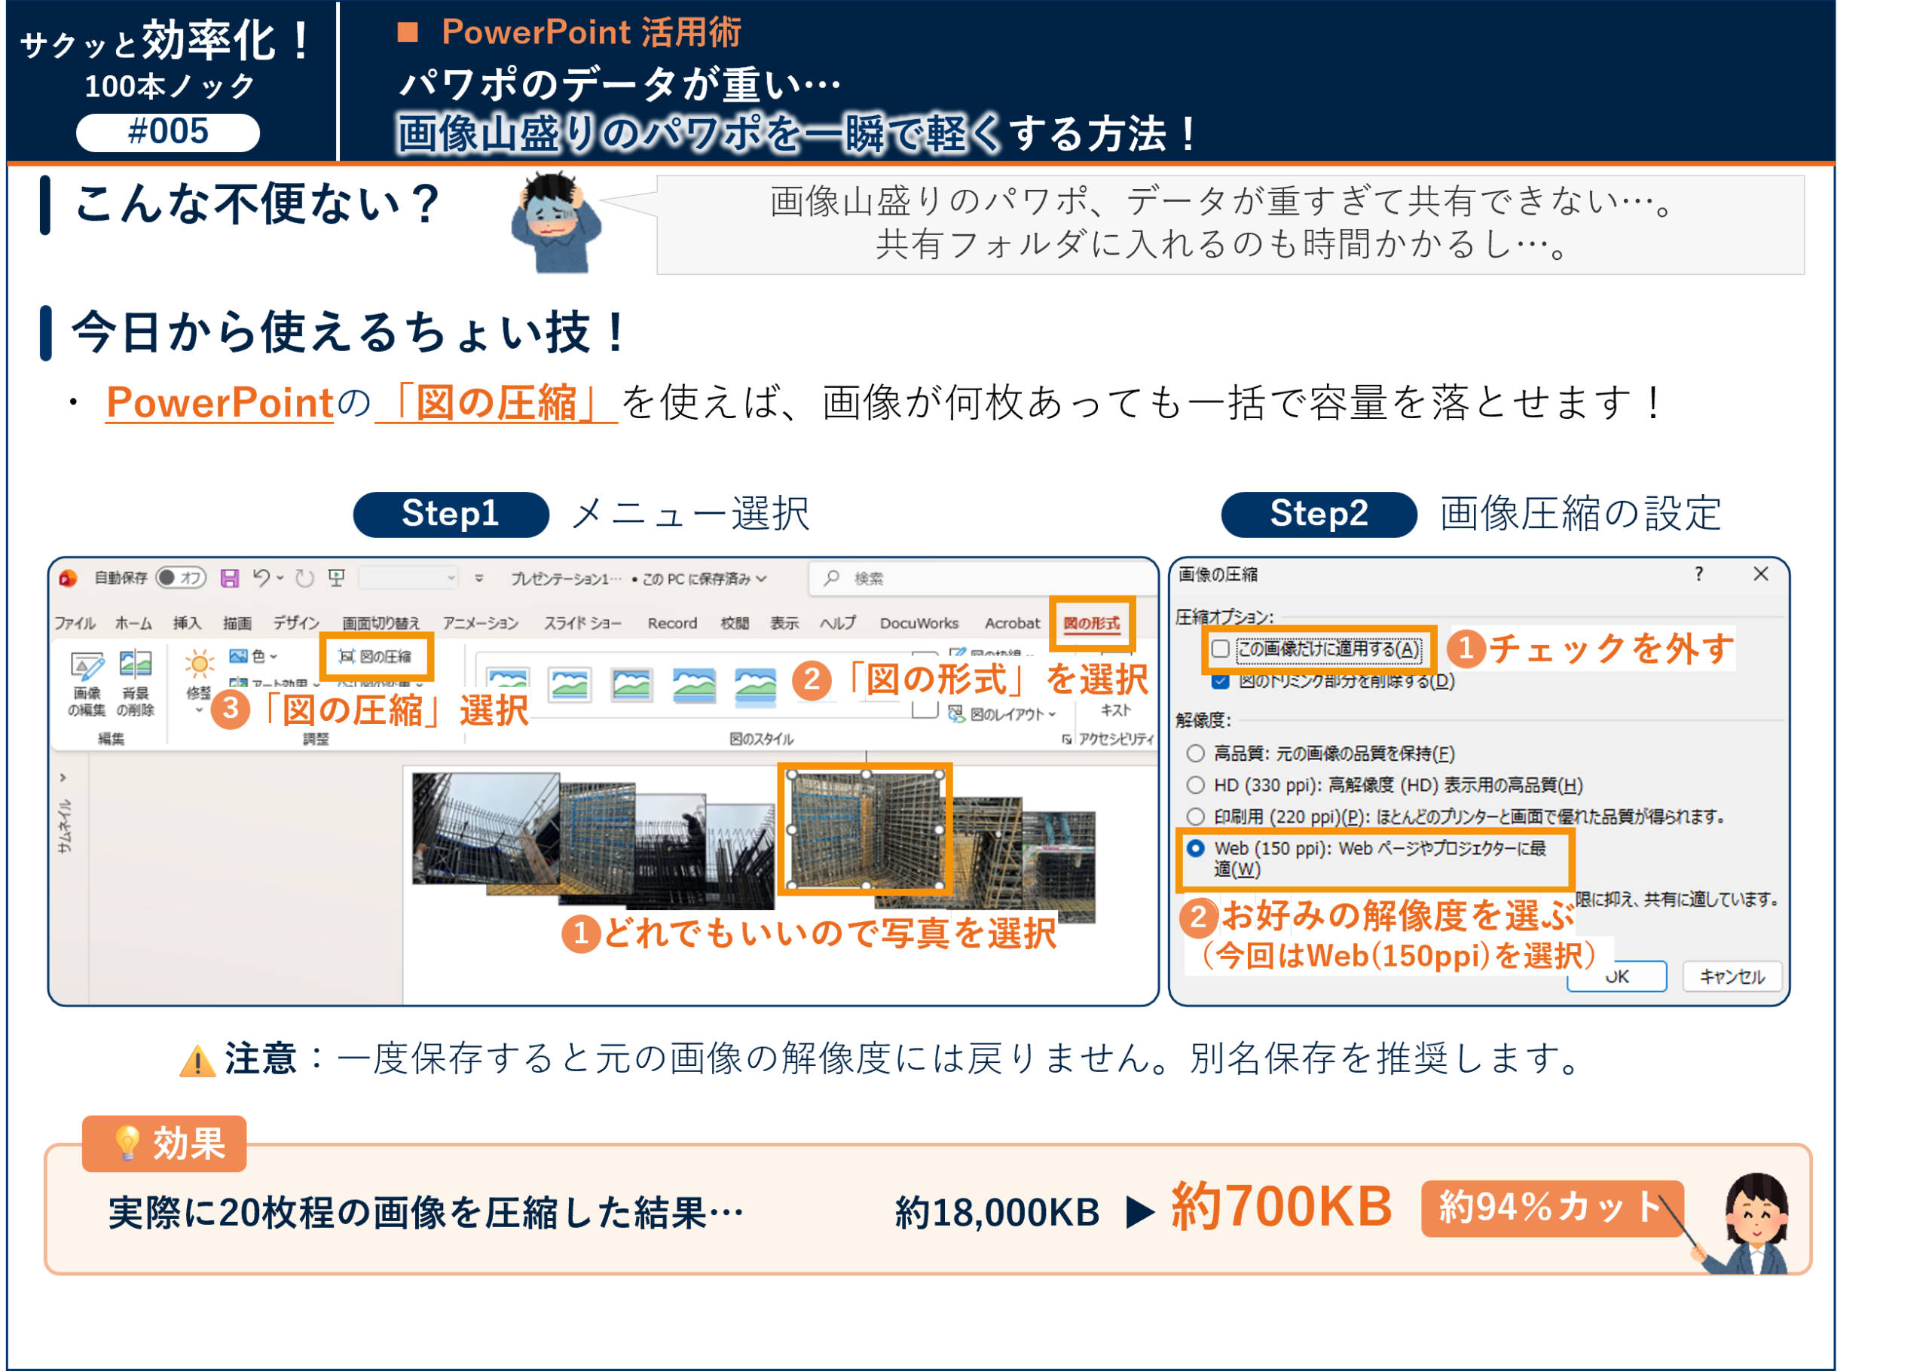Undo with the curved arrow icon
Screen dimensions: 1929x1371
click(261, 578)
